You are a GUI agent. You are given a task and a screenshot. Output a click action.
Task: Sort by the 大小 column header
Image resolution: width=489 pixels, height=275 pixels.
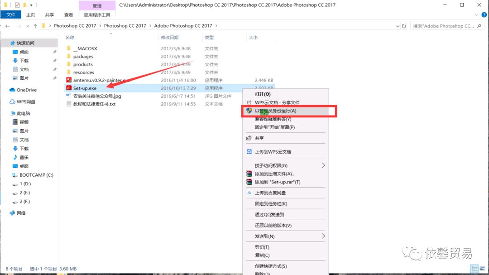253,38
